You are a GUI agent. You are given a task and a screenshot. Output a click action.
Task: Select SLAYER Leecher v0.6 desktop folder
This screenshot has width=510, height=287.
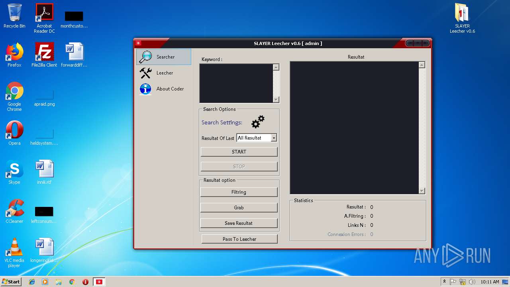click(462, 18)
